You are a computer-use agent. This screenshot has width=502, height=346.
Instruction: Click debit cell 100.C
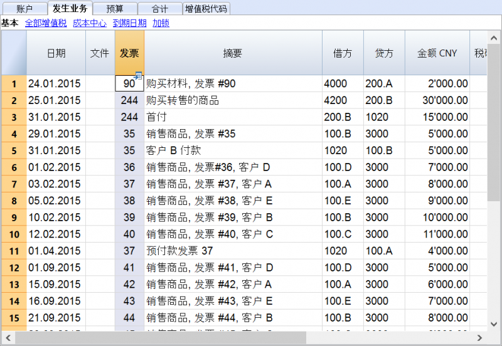pos(343,234)
